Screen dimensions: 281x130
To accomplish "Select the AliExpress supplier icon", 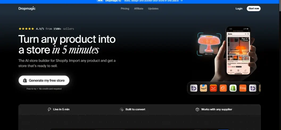I will point(213,88).
